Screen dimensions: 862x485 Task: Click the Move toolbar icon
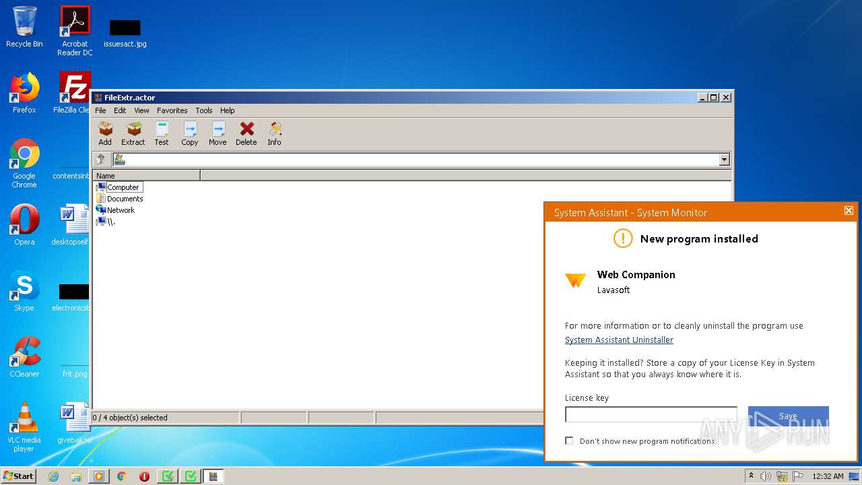coord(218,133)
